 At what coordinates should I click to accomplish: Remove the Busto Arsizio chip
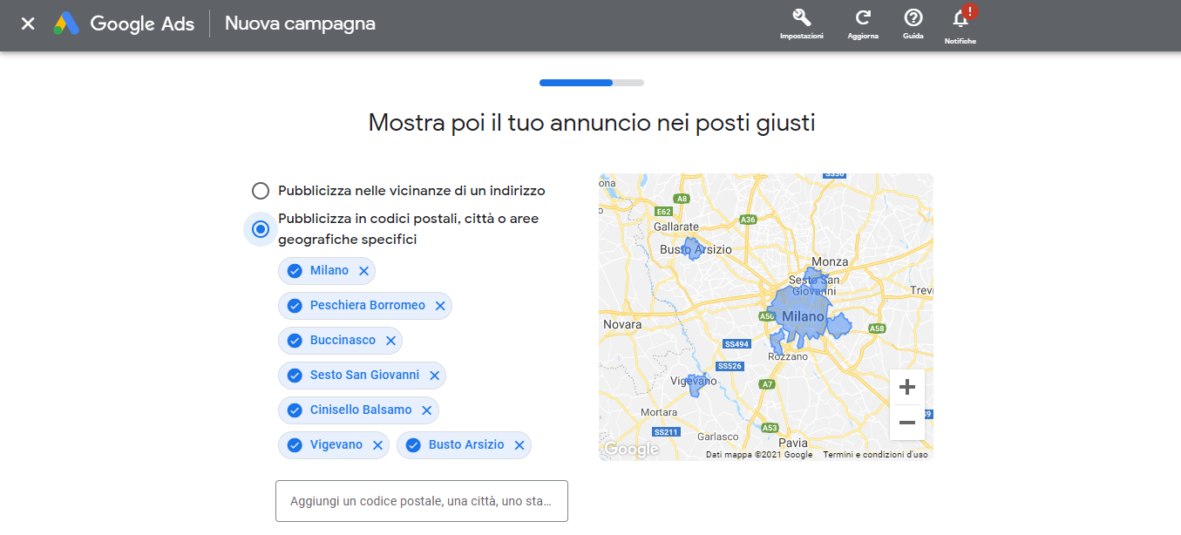519,445
